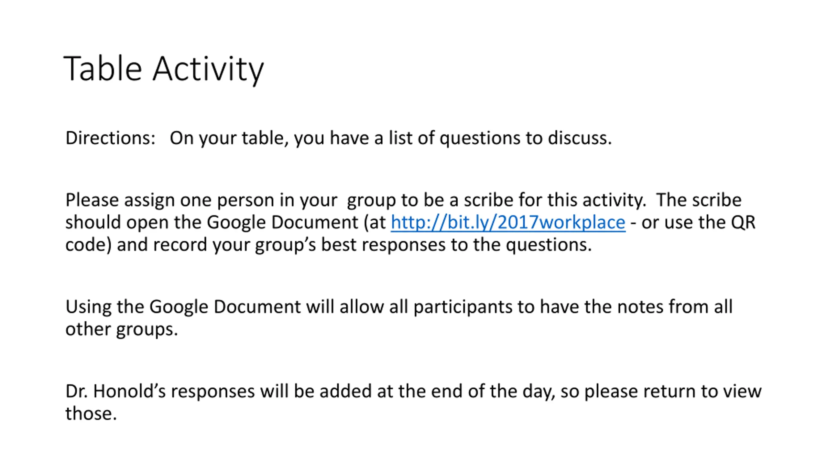This screenshot has height=466, width=828.
Task: Click the code) and record responses line
Action: point(328,245)
